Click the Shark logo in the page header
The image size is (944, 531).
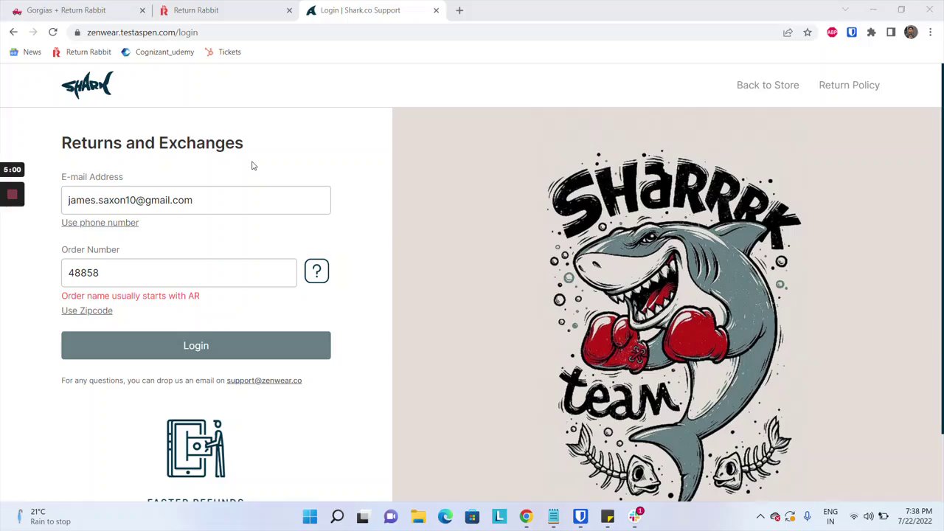(87, 85)
